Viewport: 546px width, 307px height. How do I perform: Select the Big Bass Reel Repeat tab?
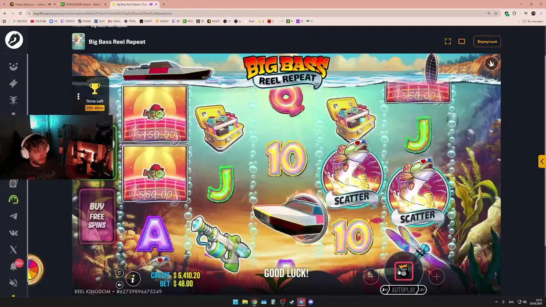(x=134, y=4)
